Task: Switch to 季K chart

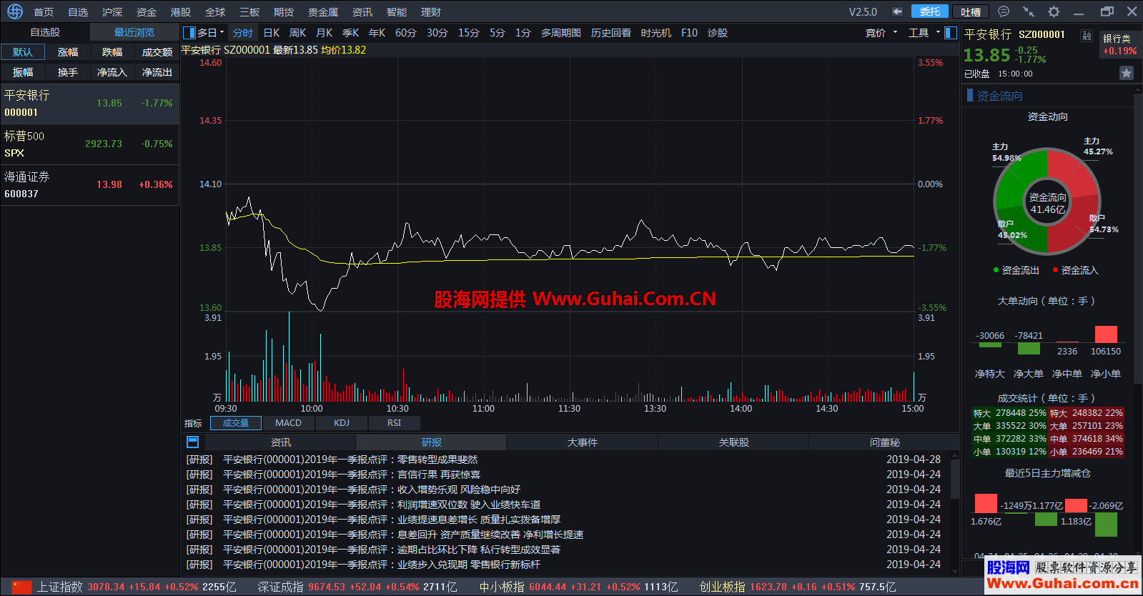Action: [x=350, y=33]
